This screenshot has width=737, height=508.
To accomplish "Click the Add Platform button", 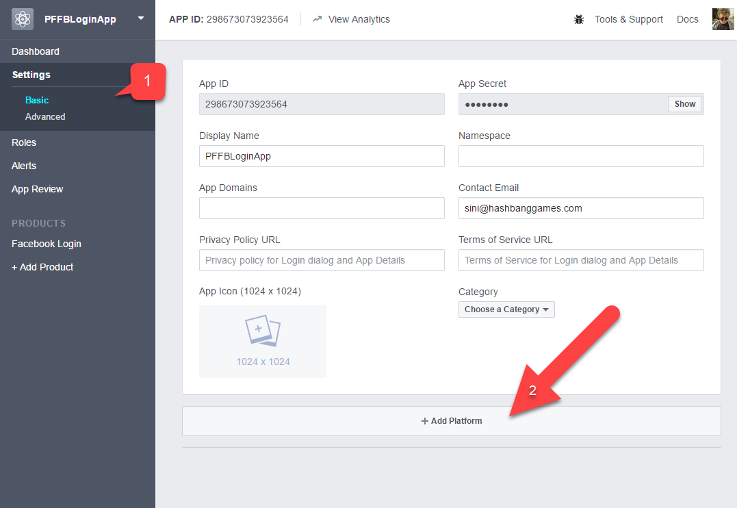I will [x=451, y=421].
